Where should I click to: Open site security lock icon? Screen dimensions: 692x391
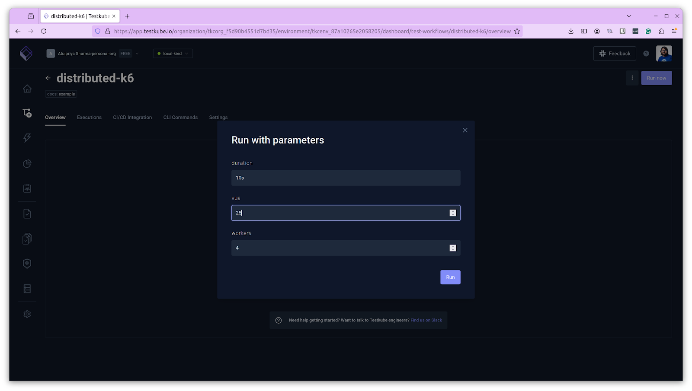point(108,31)
